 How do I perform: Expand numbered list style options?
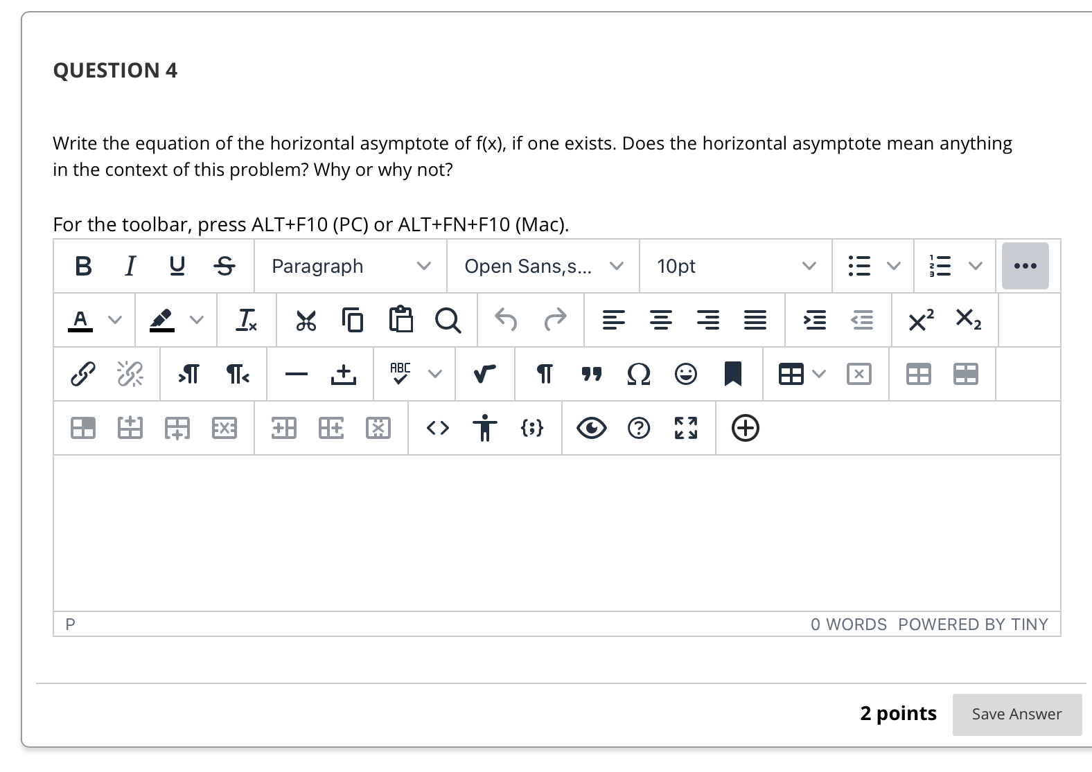point(976,266)
